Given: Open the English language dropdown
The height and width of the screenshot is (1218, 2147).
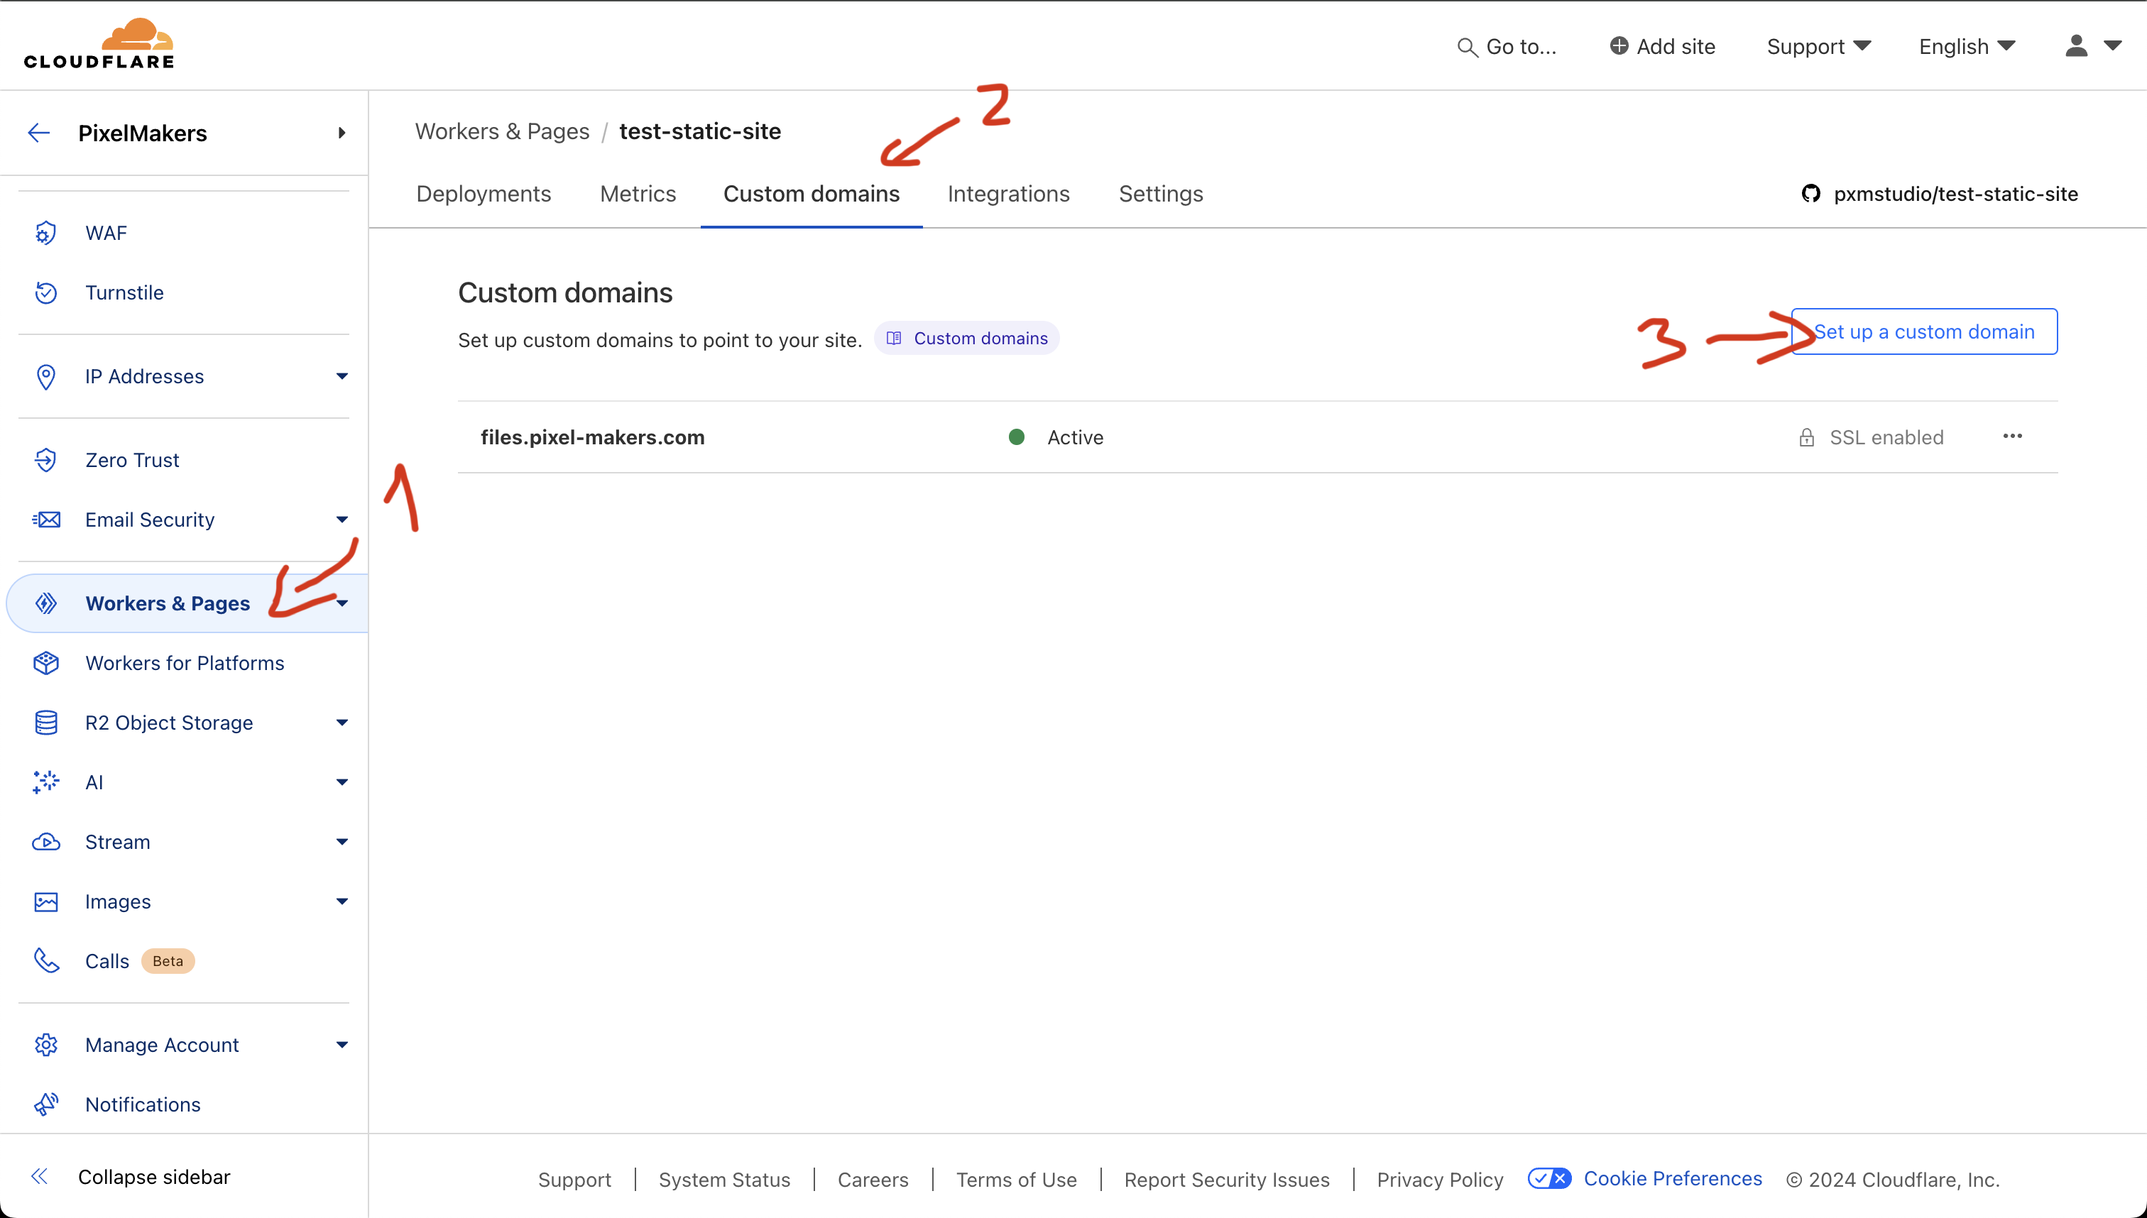Looking at the screenshot, I should point(1966,47).
